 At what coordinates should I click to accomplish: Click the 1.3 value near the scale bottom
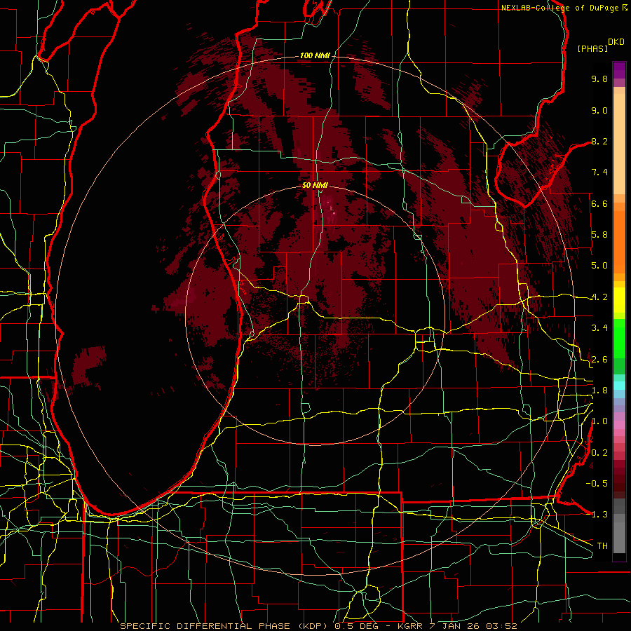[x=599, y=515]
